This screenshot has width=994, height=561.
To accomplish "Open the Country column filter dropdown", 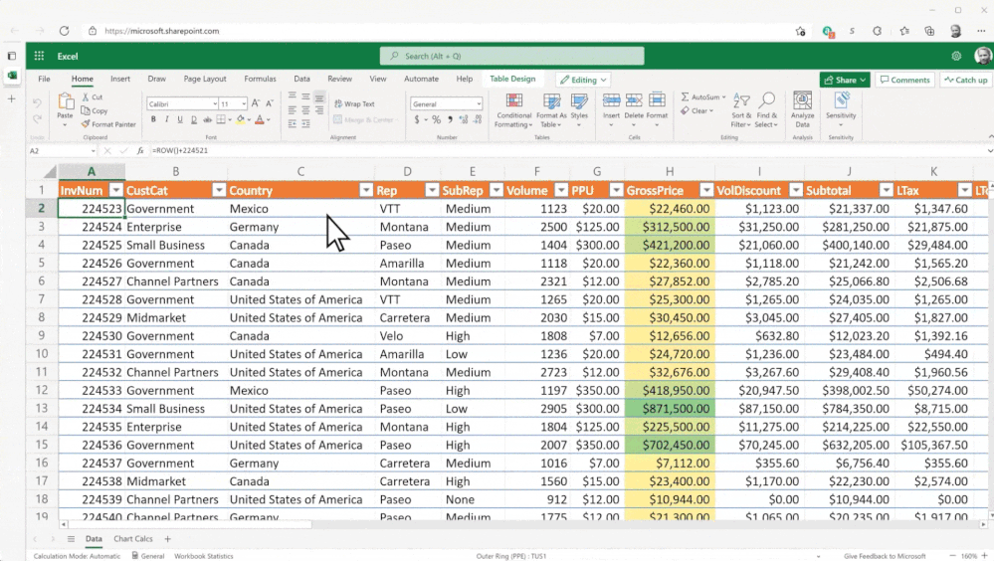I will tap(366, 190).
